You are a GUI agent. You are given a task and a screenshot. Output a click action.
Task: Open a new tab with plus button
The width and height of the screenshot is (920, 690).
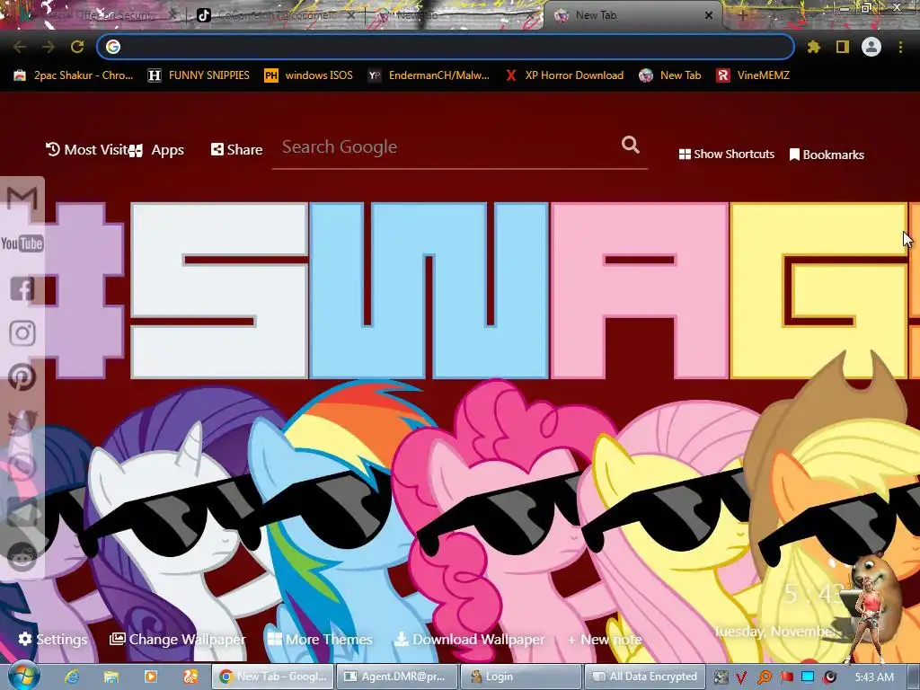743,16
